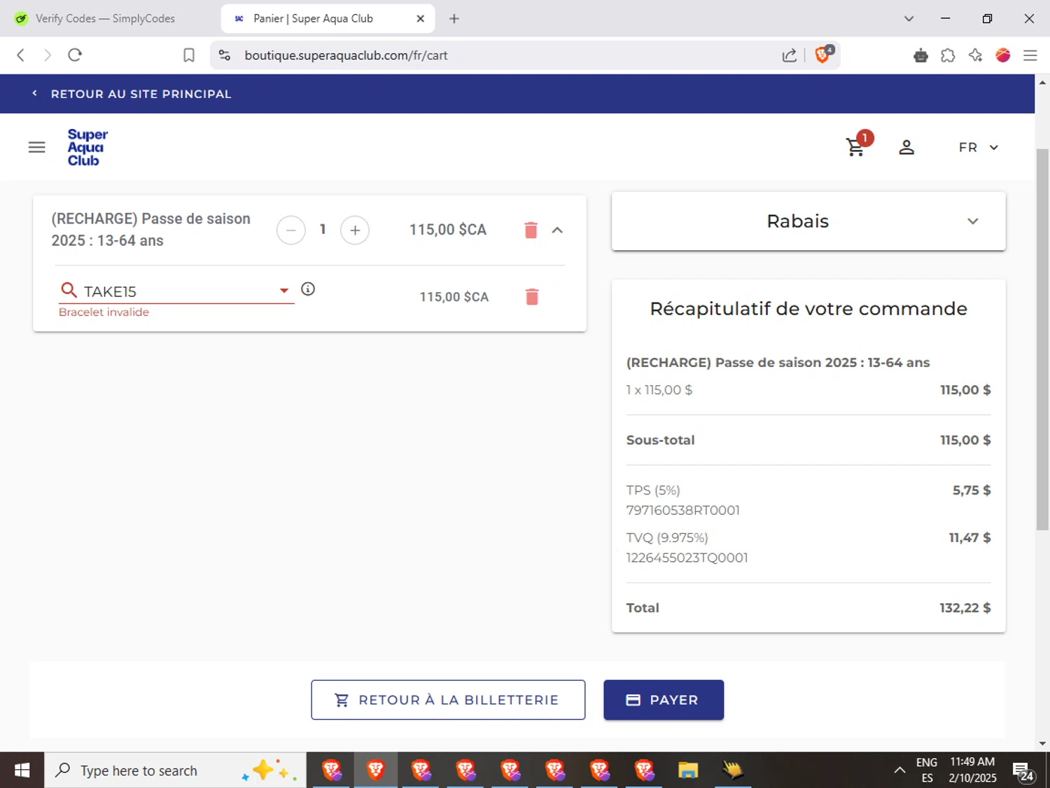Click the Windows taskbar search box

click(175, 770)
